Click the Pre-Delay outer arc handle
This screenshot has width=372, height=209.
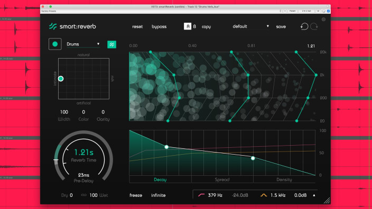(x=56, y=160)
